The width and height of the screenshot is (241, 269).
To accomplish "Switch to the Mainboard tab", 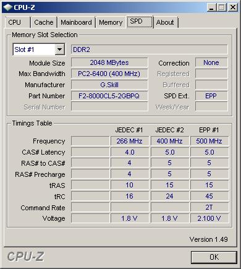I will click(x=76, y=22).
